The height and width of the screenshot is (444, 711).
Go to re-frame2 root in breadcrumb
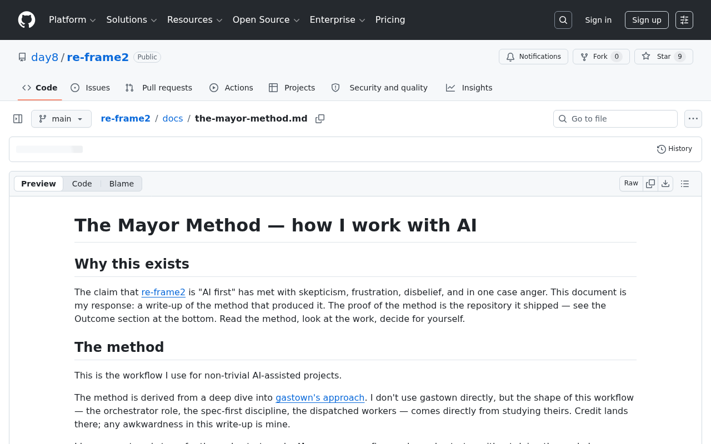pos(126,119)
